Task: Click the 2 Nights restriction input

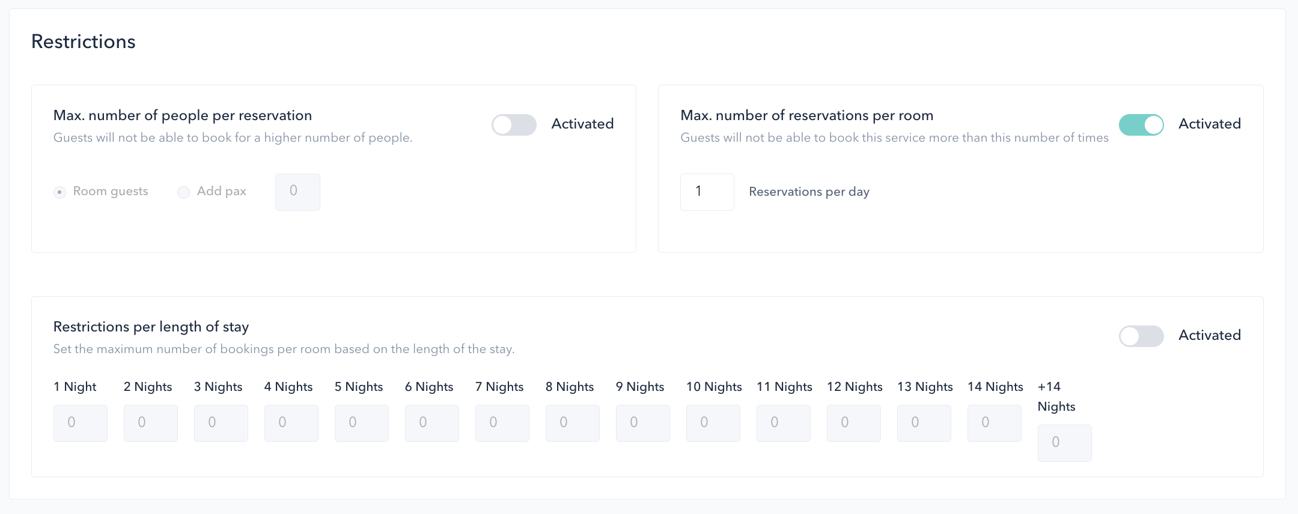Action: 150,423
